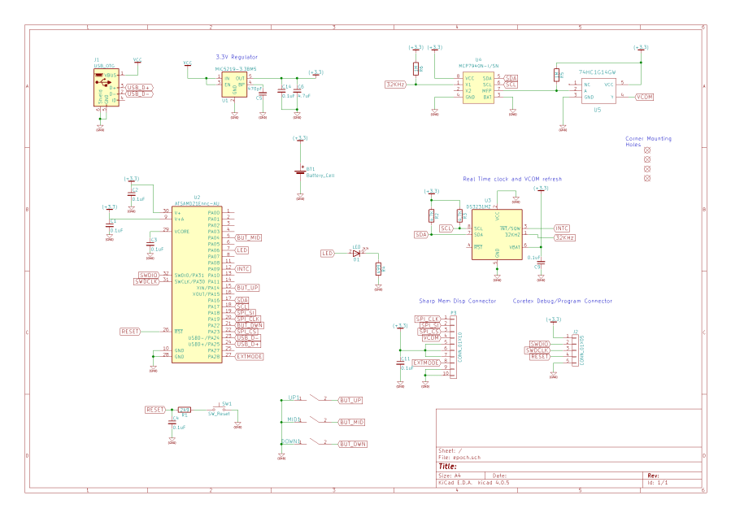Select the LED diode symbol D1
Image resolution: width=731 pixels, height=517 pixels.
point(355,254)
